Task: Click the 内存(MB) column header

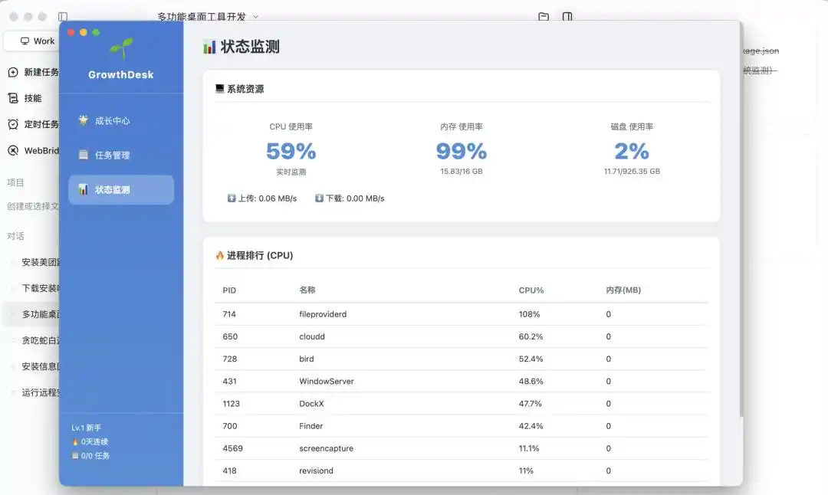Action: pos(623,290)
